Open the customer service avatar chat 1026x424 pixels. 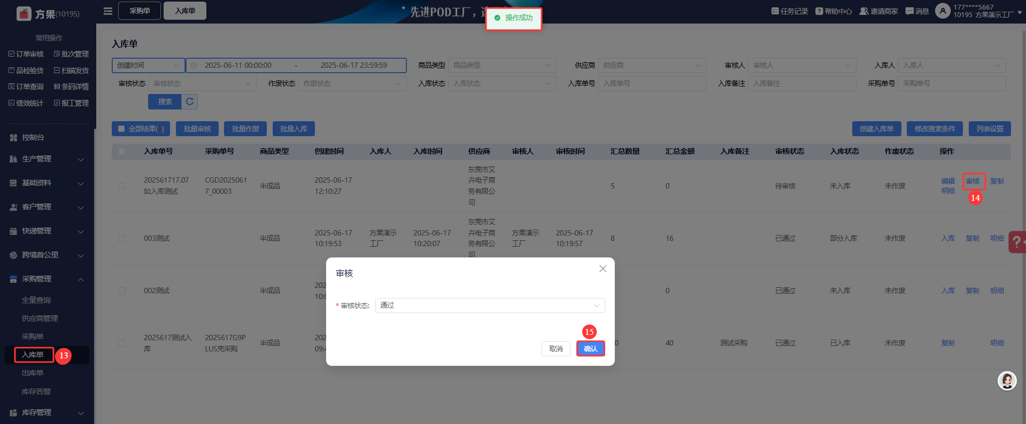[x=1007, y=381]
